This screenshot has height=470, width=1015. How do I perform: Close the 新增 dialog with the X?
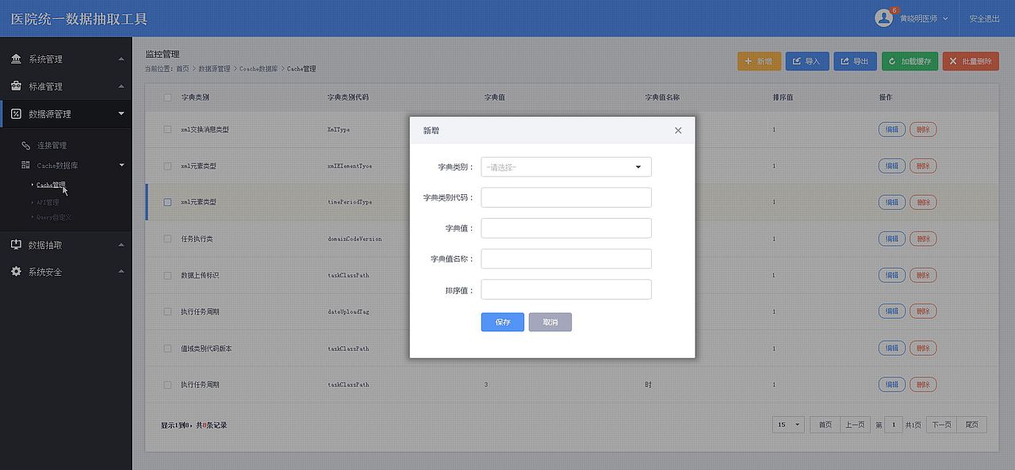coord(678,130)
